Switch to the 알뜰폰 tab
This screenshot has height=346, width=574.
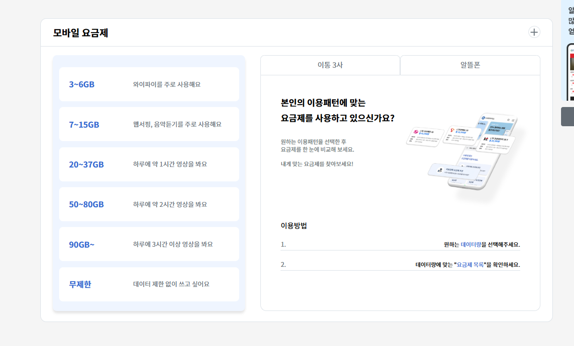click(470, 65)
